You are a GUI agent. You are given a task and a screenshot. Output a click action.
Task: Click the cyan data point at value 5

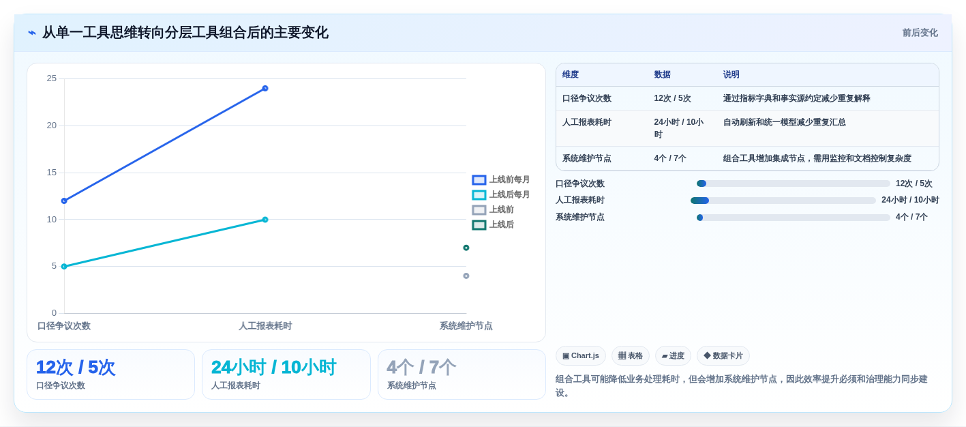coord(64,267)
